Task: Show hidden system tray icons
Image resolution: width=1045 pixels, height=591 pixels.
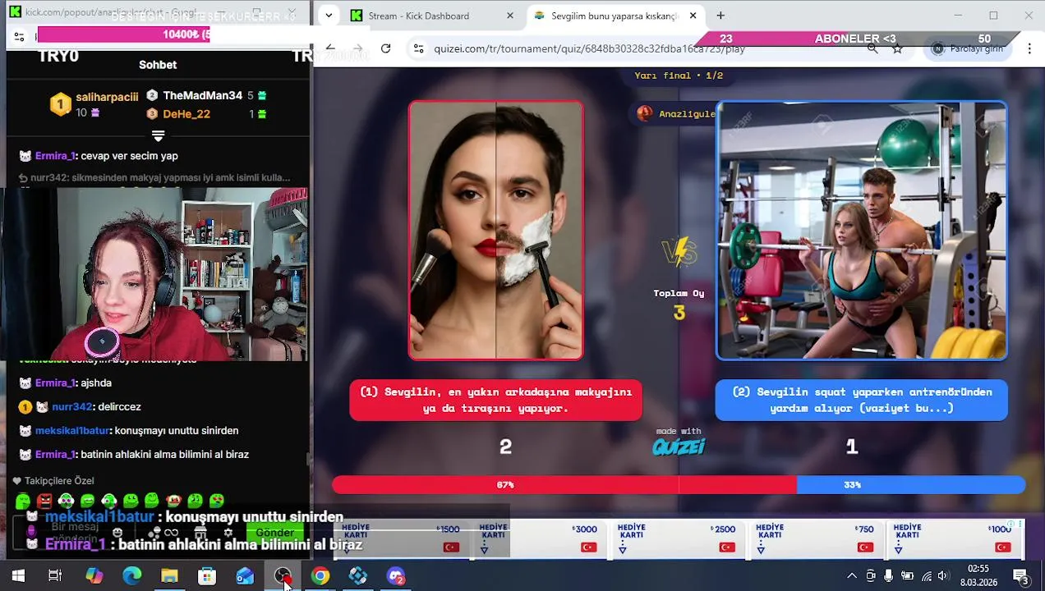Action: tap(852, 576)
